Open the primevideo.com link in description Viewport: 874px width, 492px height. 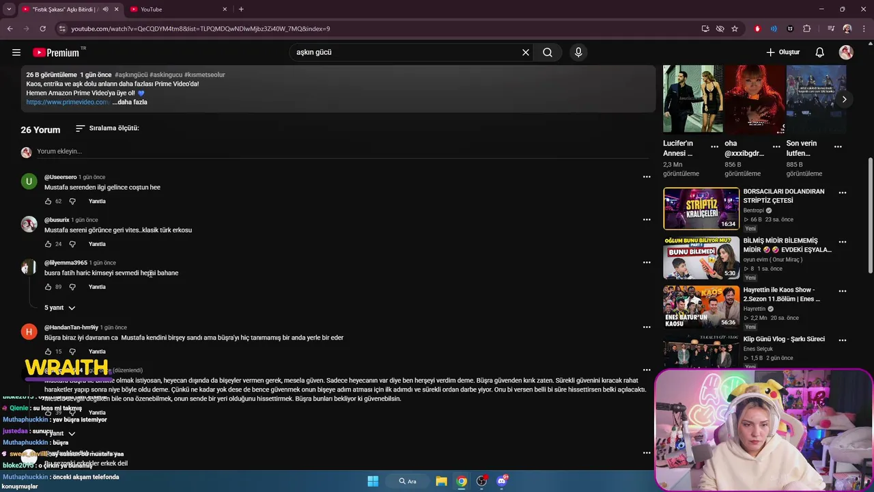click(x=68, y=102)
